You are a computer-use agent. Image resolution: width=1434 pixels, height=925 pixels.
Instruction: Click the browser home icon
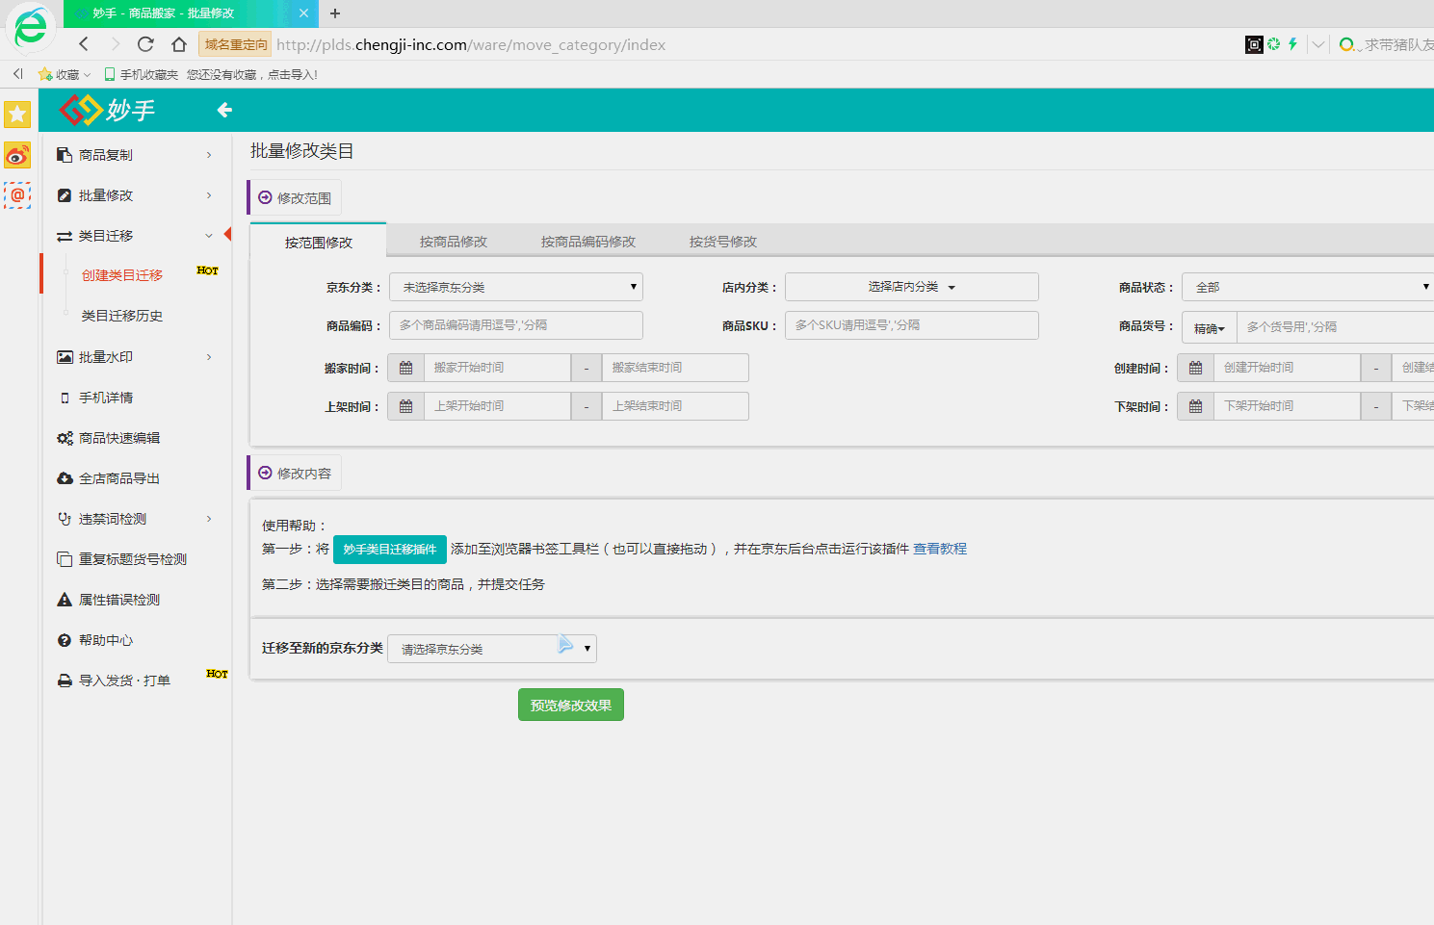point(179,44)
